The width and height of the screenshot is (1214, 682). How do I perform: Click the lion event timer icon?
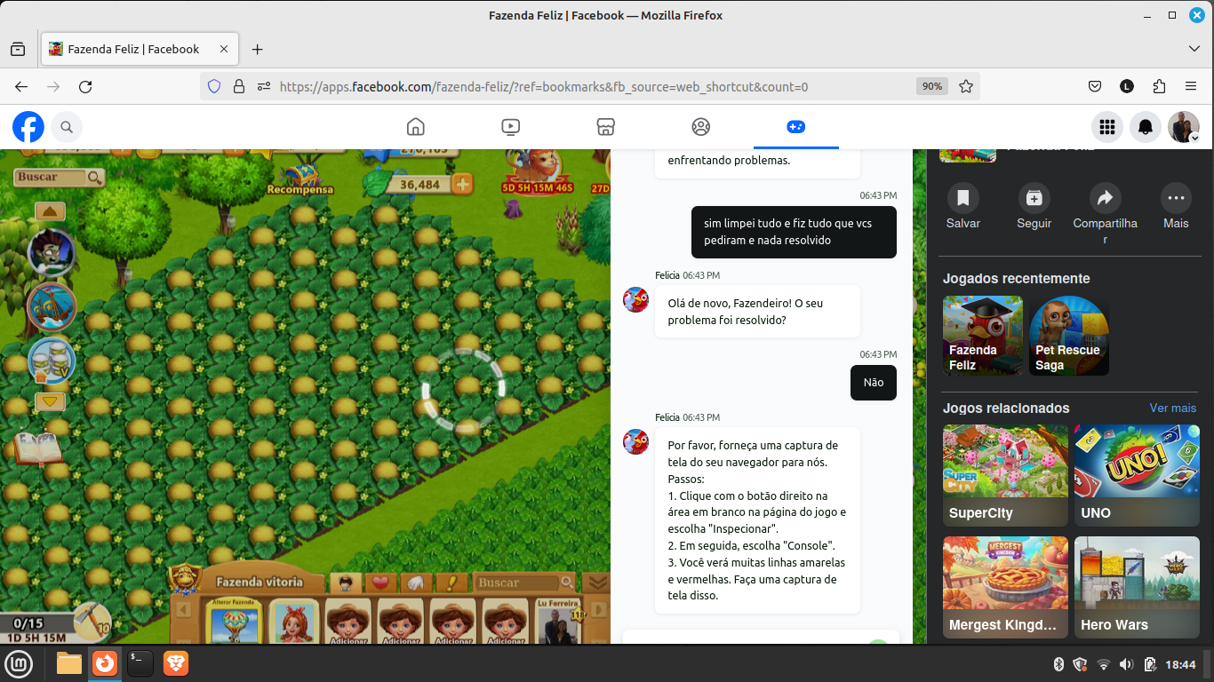[538, 171]
